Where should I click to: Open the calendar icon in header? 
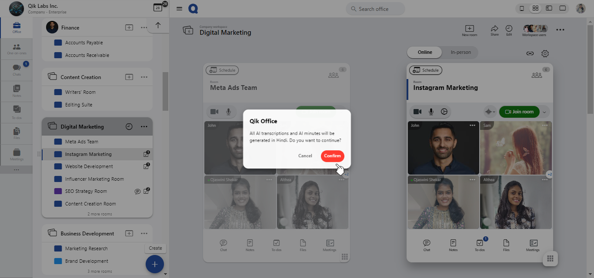pyautogui.click(x=157, y=8)
